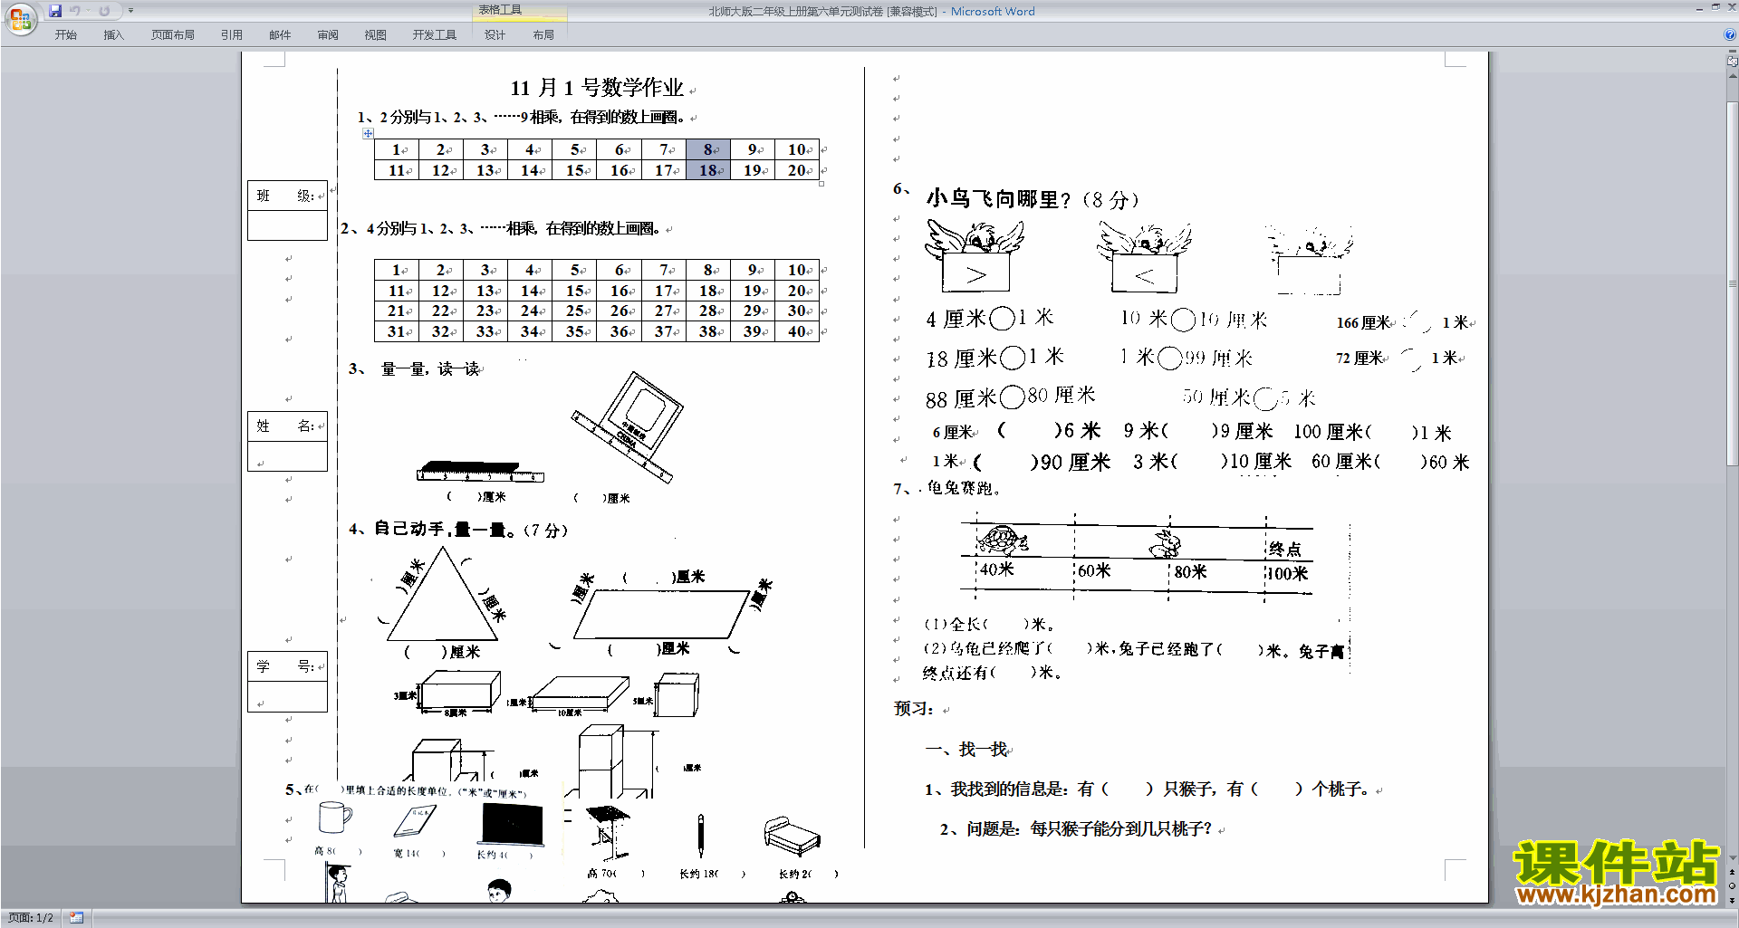
Task: Click the vertical scrollbar up arrow
Action: 1733,74
